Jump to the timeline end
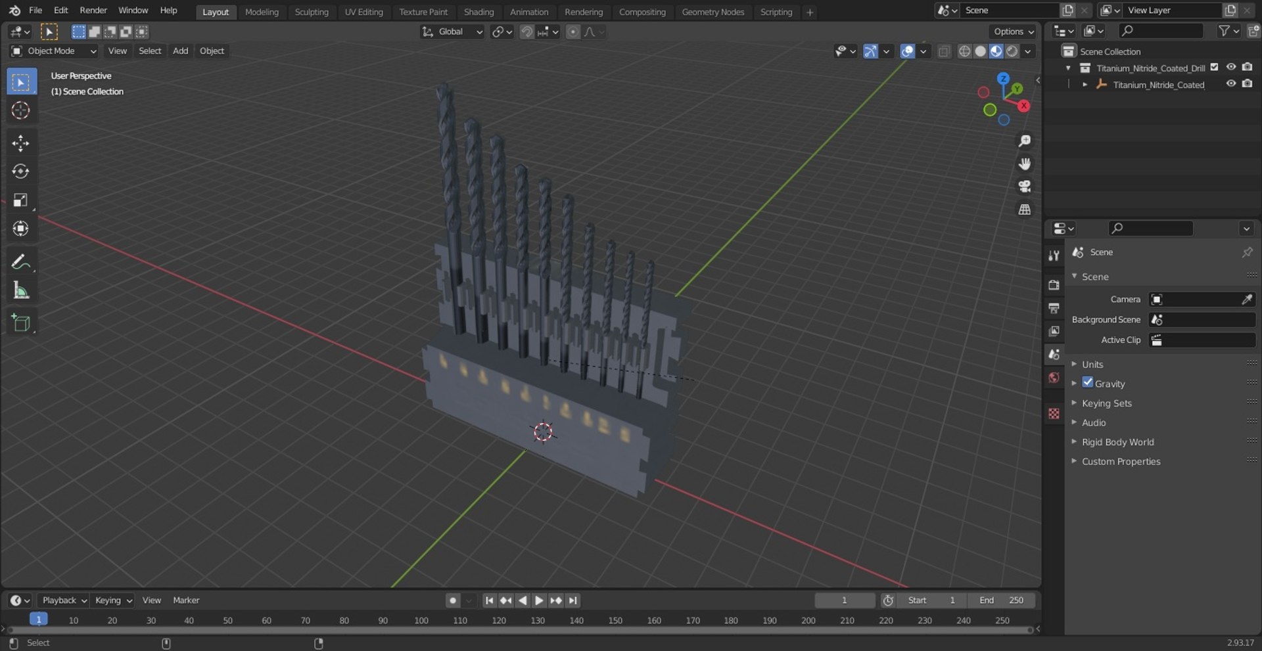Screen dimensions: 1262x651 click(573, 600)
